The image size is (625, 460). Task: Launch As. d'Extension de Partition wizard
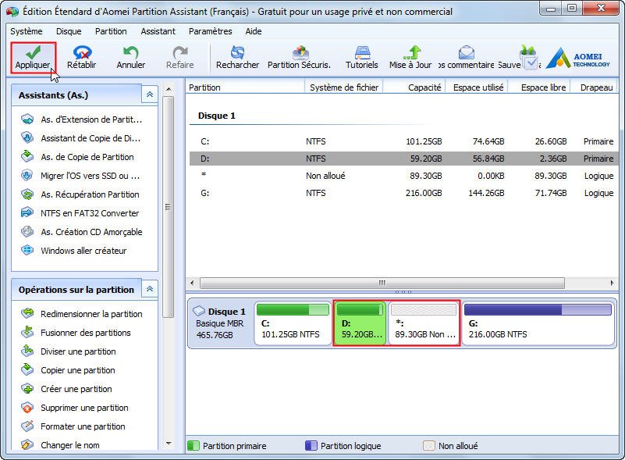tap(82, 119)
